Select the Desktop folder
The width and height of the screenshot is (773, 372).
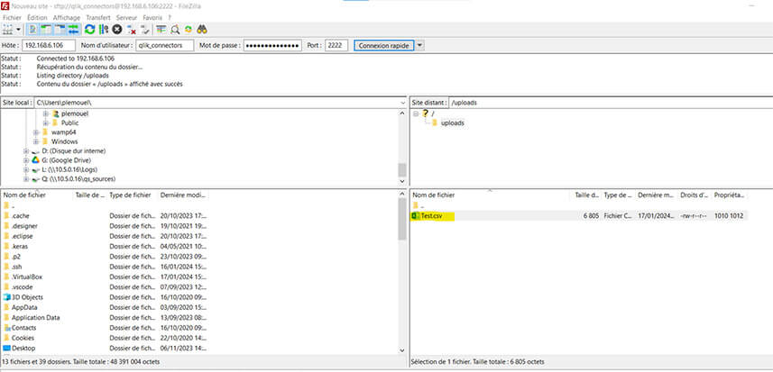(x=23, y=349)
